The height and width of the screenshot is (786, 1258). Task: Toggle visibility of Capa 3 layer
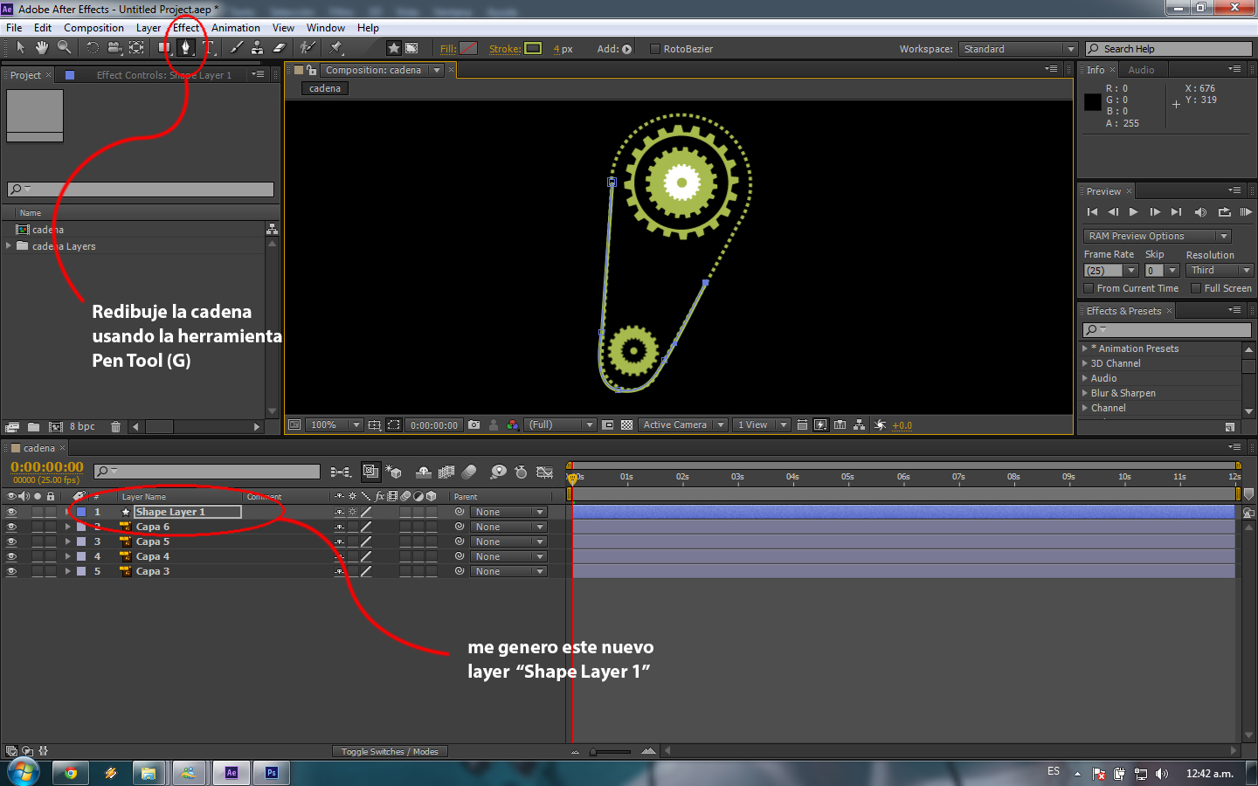coord(11,572)
